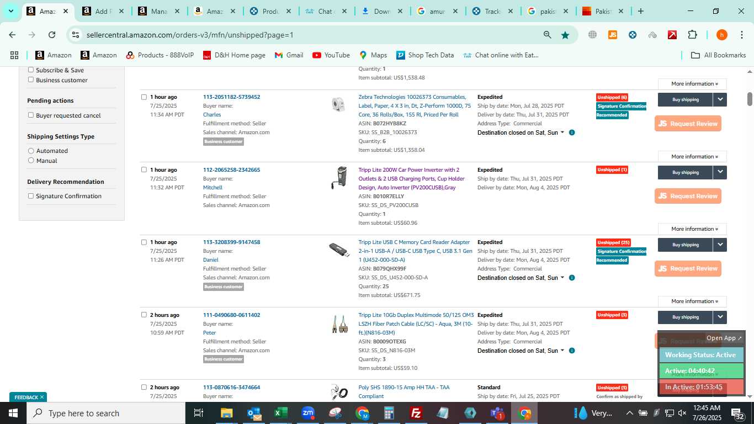Click the Tripp Lite car inverter product thumbnail

338,178
